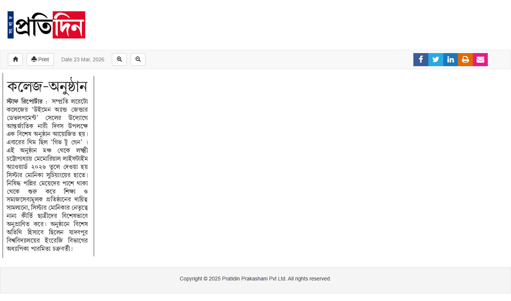Zoom out of the article clipping
Viewport: 511px width, 301px height.
point(138,59)
